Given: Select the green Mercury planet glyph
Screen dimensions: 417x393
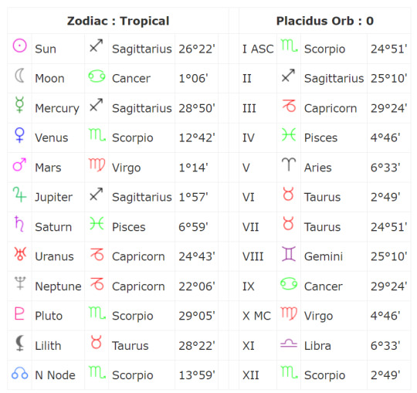Looking at the screenshot, I should pyautogui.click(x=19, y=105).
